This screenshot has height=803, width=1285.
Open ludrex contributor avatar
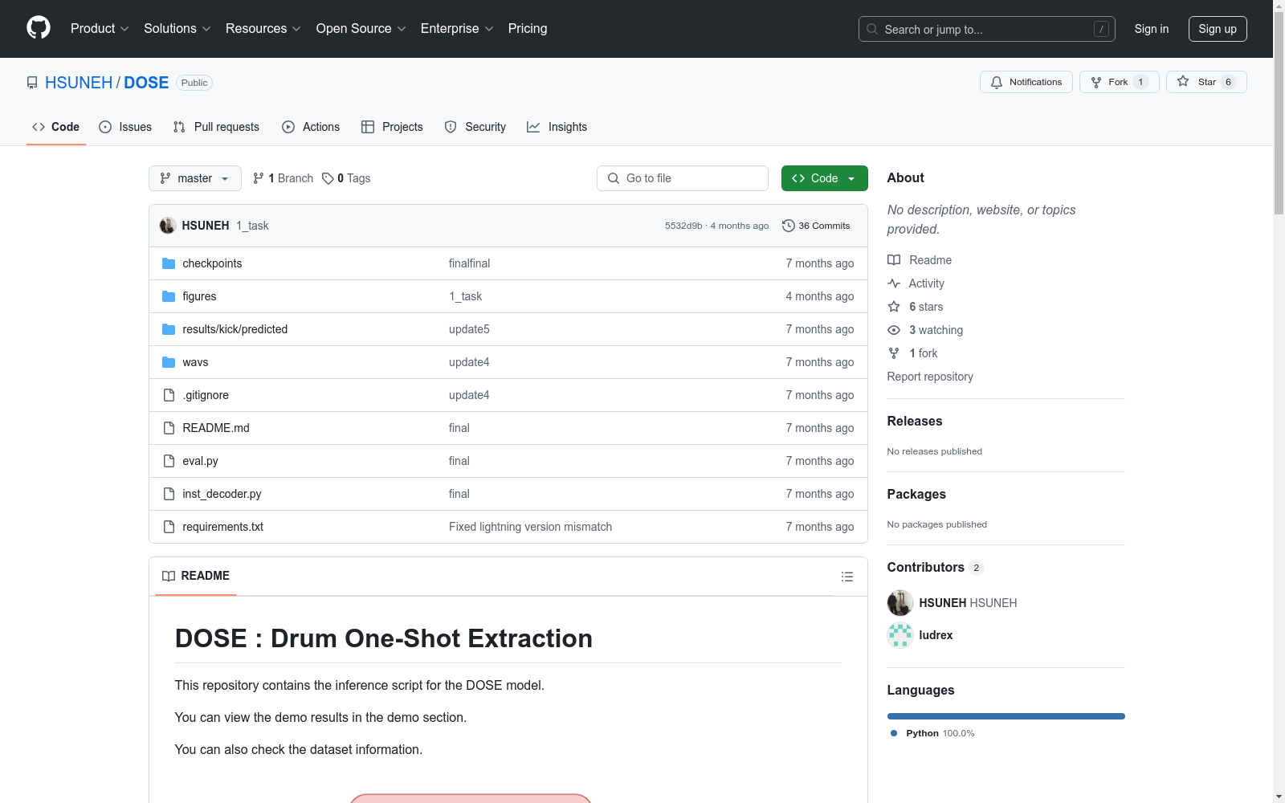900,635
